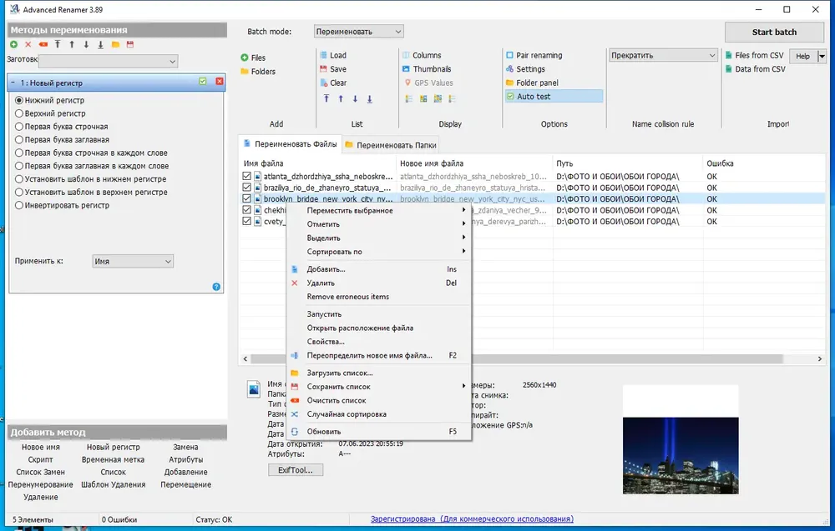
Task: Click Add Files green plus icon
Action: 245,58
